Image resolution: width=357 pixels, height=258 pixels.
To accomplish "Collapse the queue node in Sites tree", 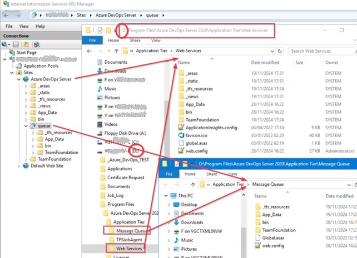I will point(26,126).
